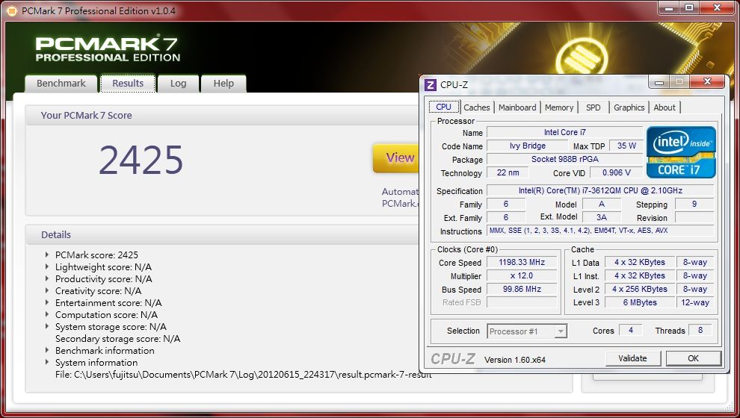The width and height of the screenshot is (740, 418).
Task: Open the Help tab in PCMark 7
Action: [223, 84]
